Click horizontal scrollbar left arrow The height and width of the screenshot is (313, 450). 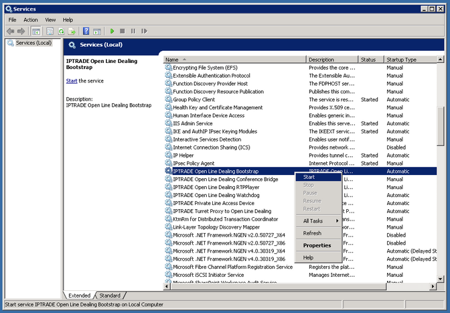pos(167,286)
